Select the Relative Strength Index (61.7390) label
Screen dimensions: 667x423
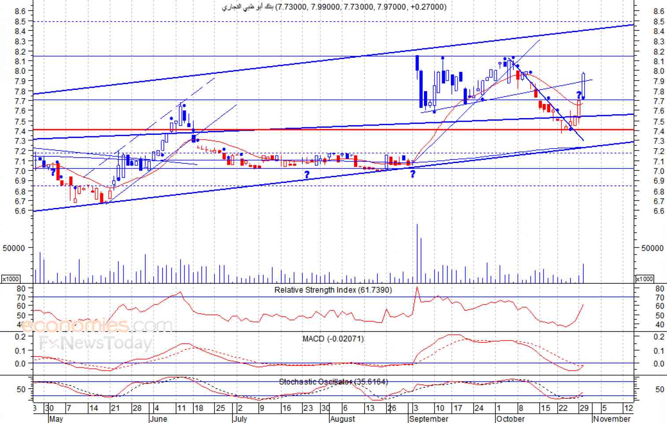333,290
